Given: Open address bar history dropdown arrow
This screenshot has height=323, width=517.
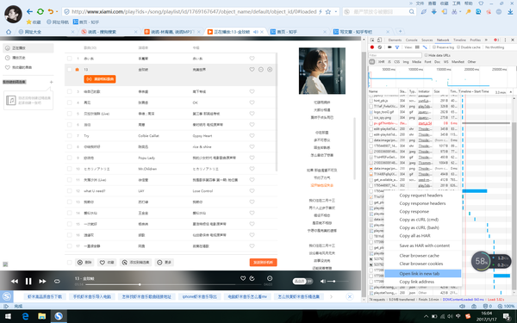Looking at the screenshot, I should (x=336, y=11).
